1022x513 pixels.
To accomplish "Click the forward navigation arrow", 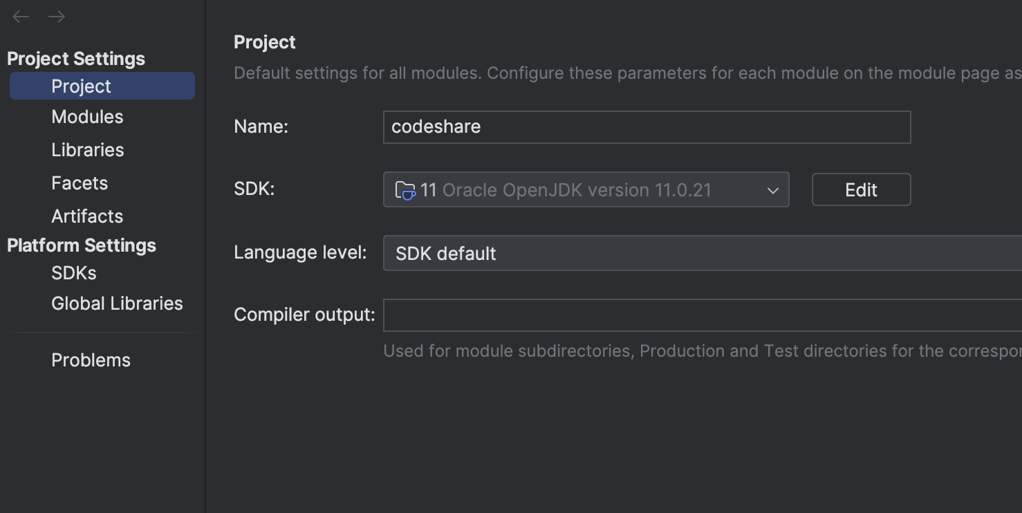I will click(55, 17).
